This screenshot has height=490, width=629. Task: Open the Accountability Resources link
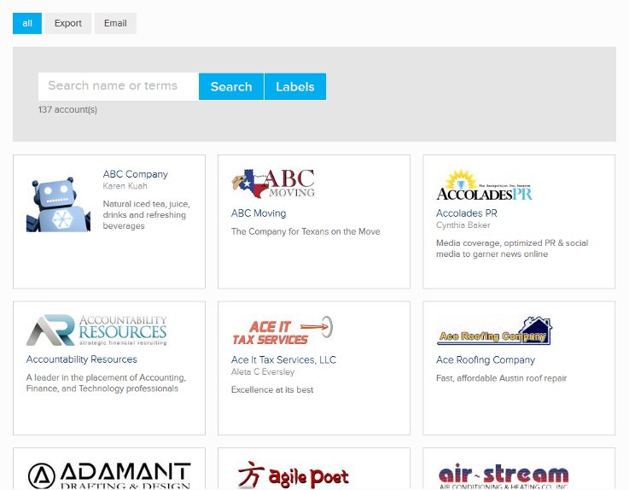(x=82, y=359)
